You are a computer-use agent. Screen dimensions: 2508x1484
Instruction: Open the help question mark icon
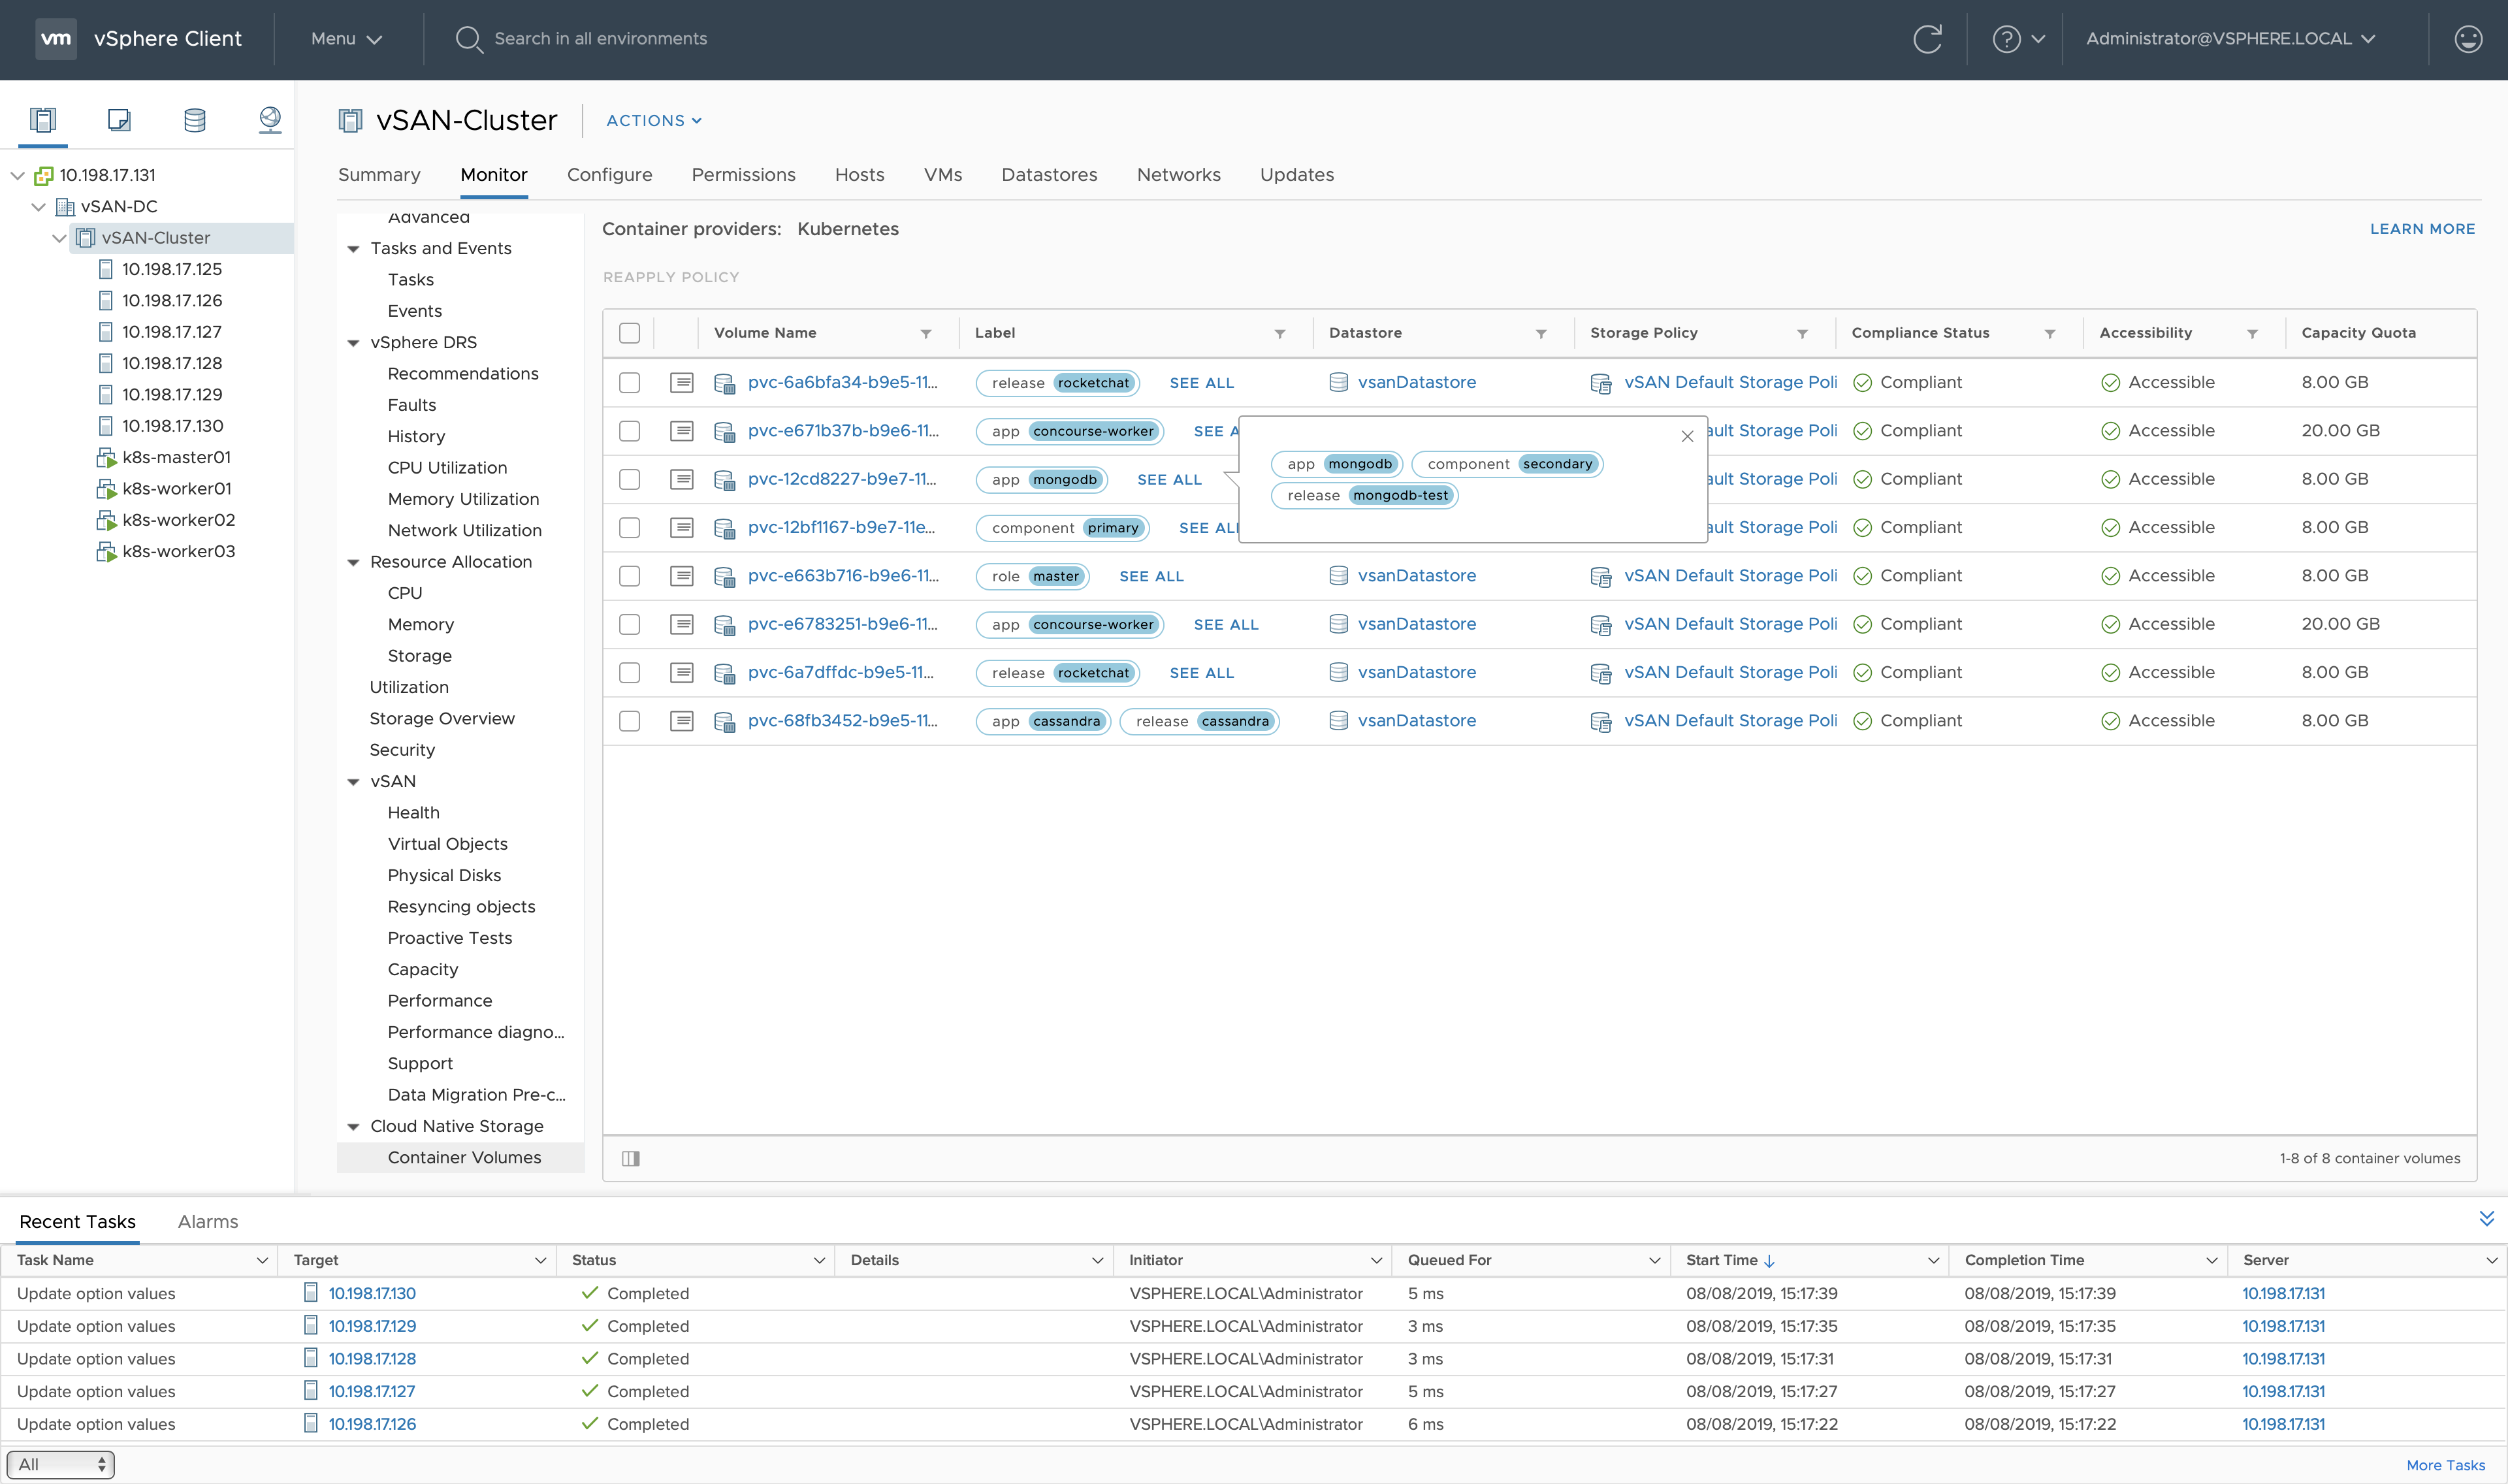[2006, 39]
